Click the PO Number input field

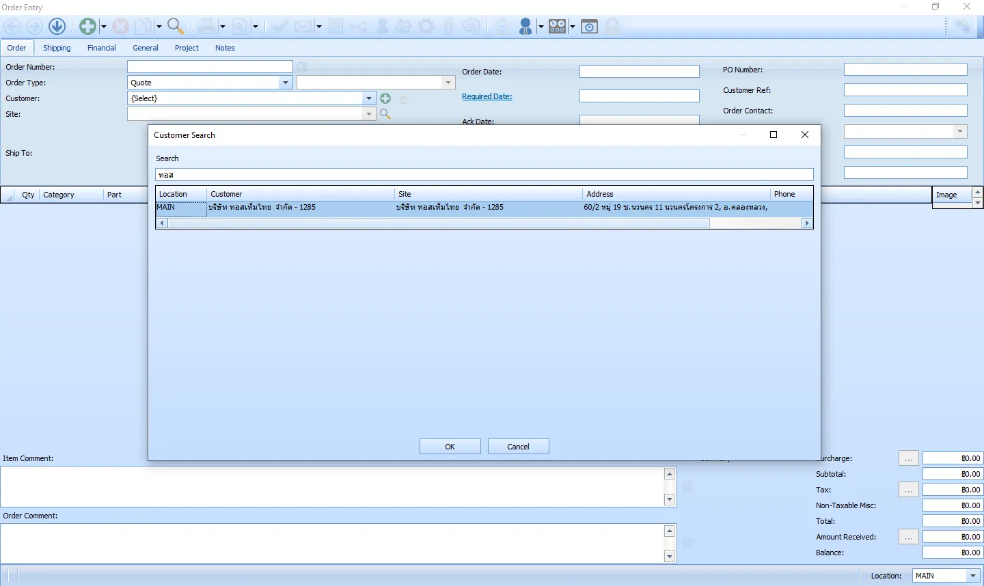click(905, 70)
